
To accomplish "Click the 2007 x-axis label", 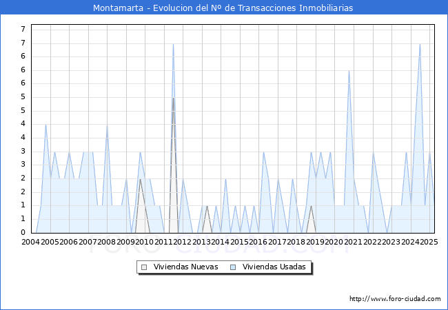I will (88, 242).
